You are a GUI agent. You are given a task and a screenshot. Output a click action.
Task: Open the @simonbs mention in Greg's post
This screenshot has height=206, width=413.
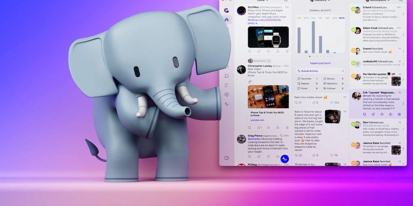[x=254, y=138]
